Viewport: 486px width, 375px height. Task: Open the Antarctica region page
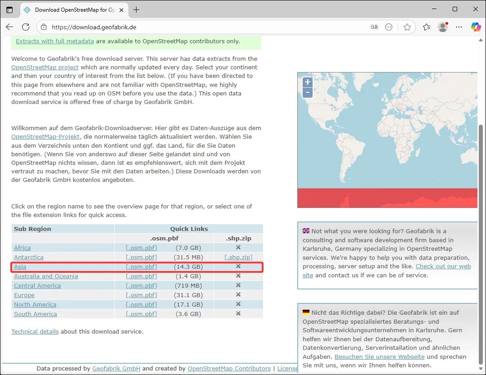click(28, 258)
